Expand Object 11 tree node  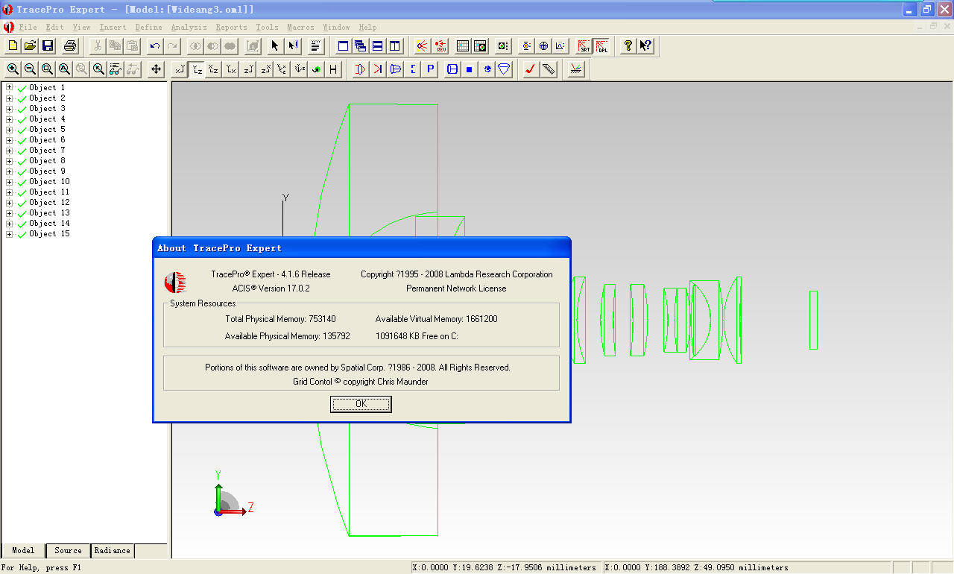click(x=10, y=192)
